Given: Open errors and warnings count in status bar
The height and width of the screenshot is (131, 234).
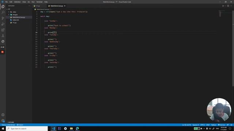Looking at the screenshot, I should [20, 125].
